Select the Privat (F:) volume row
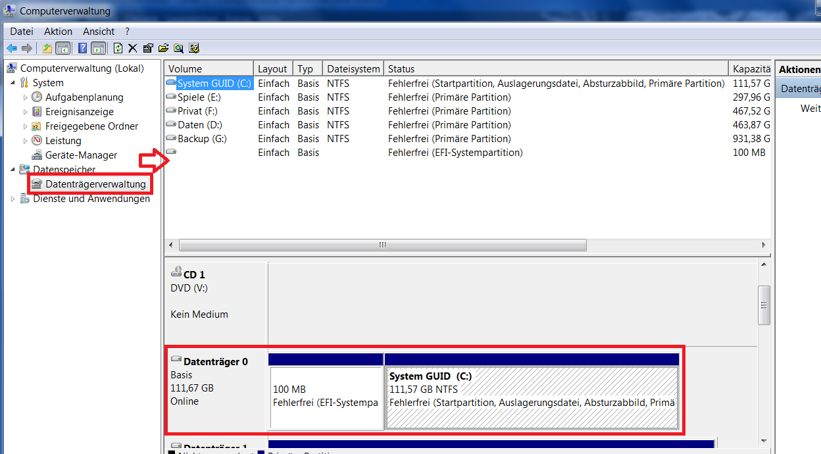This screenshot has height=454, width=821. click(468, 111)
